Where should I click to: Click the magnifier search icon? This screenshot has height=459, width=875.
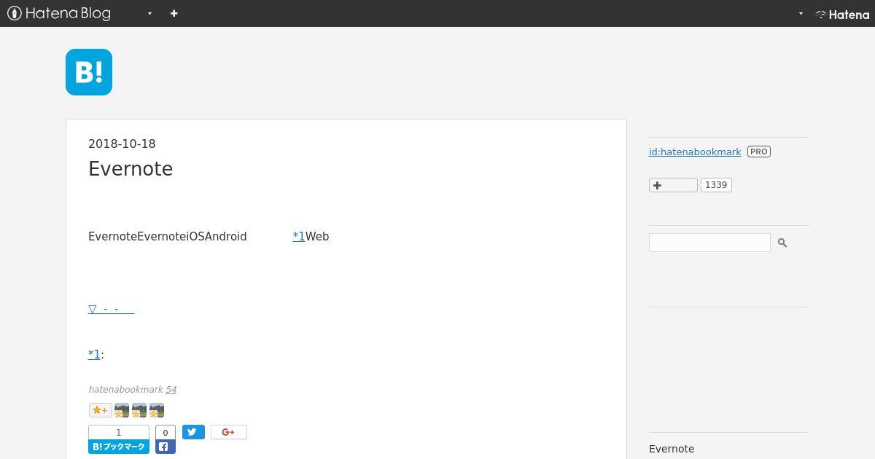(782, 243)
